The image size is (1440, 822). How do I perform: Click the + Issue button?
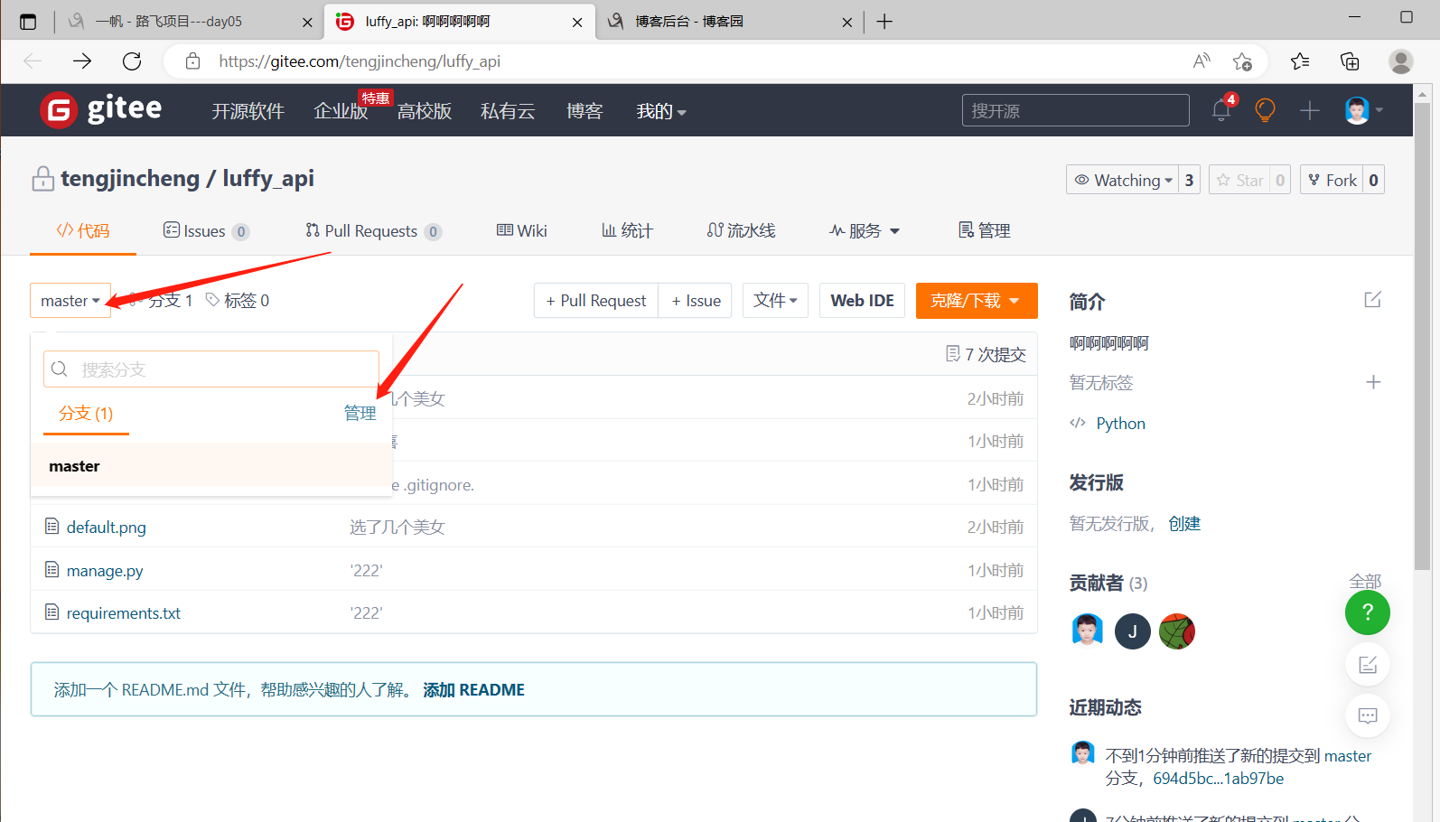tap(696, 301)
